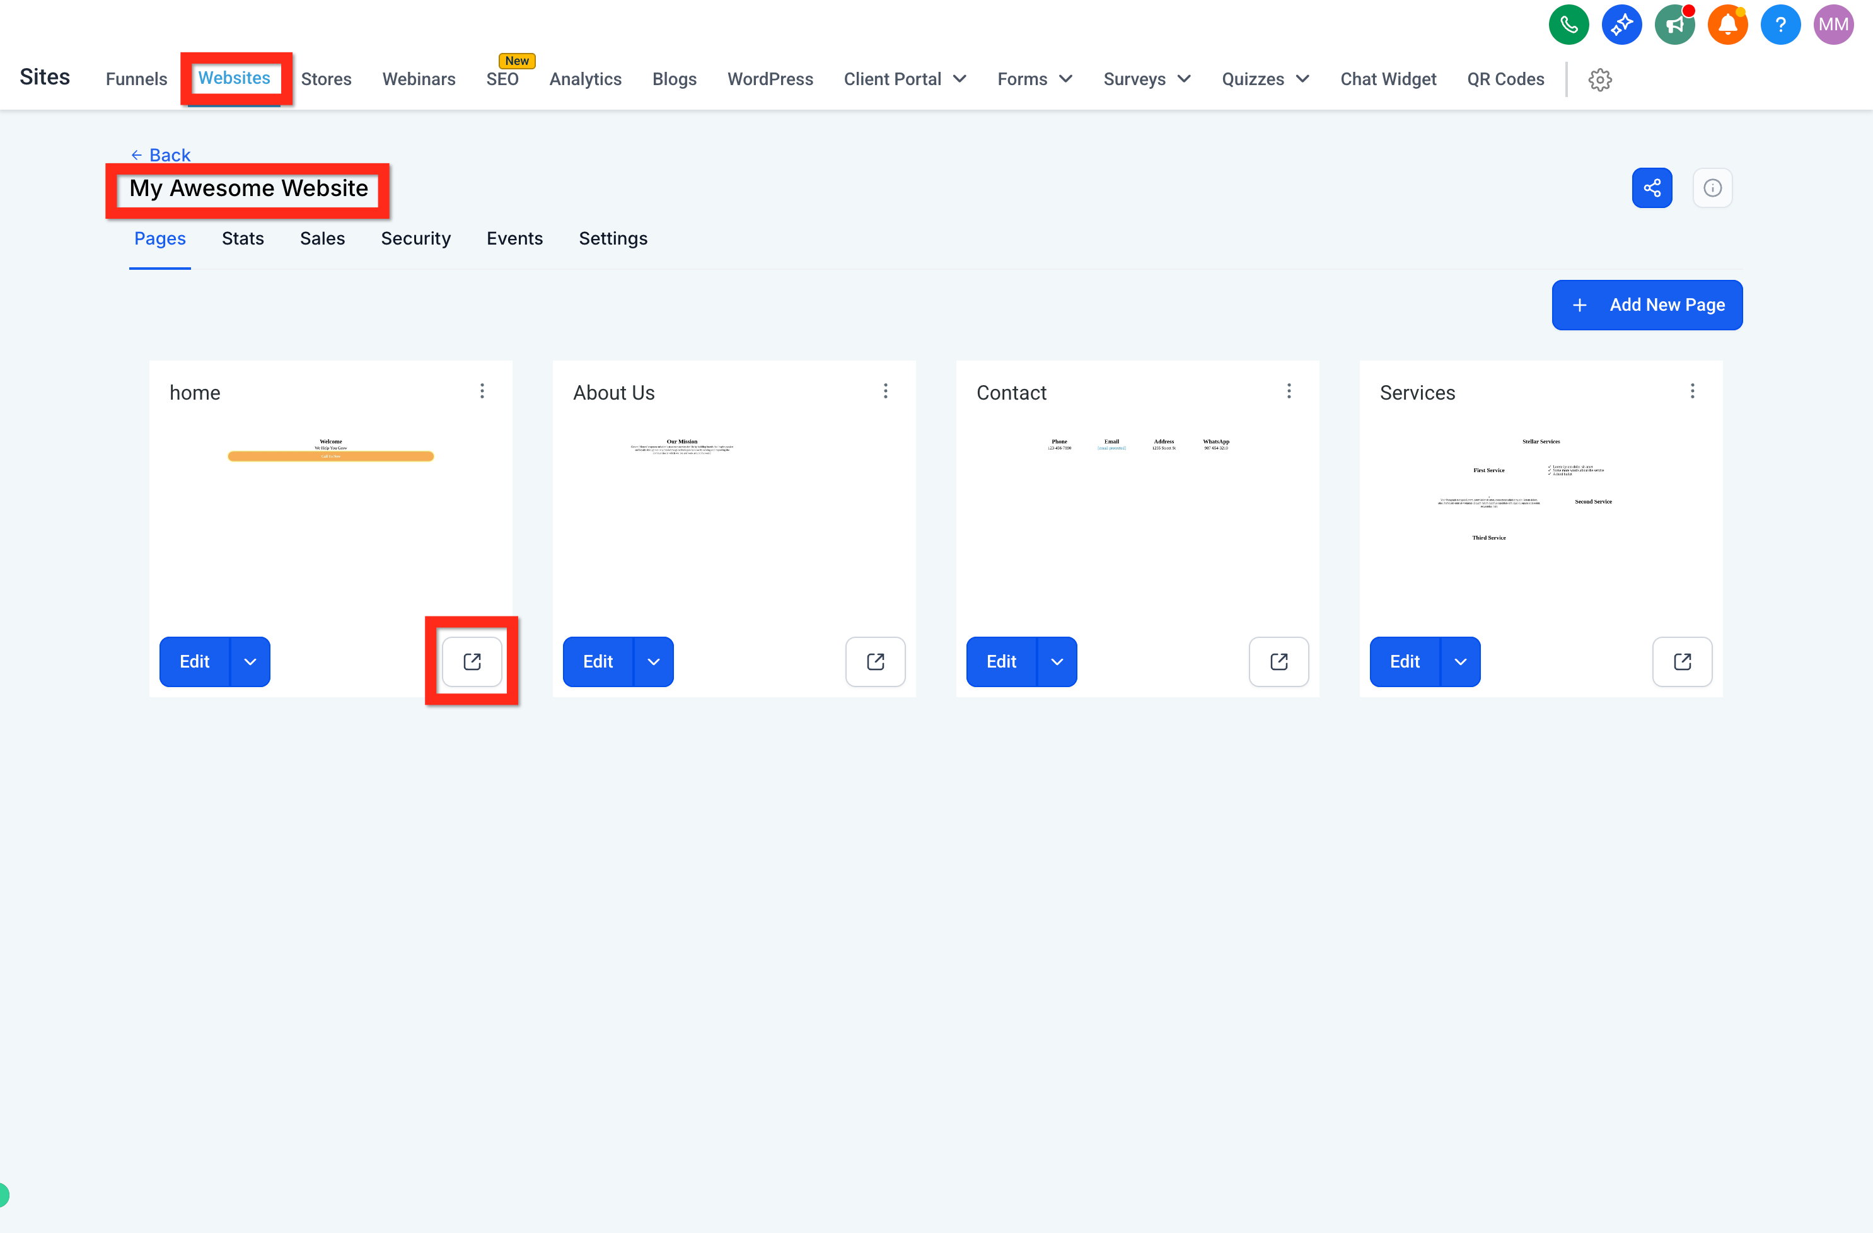The height and width of the screenshot is (1233, 1873).
Task: Click the blue share website icon
Action: (x=1652, y=188)
